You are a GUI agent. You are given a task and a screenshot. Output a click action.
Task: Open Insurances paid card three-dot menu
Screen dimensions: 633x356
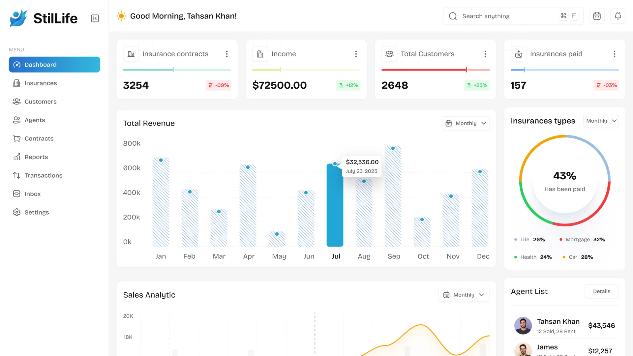pyautogui.click(x=614, y=54)
